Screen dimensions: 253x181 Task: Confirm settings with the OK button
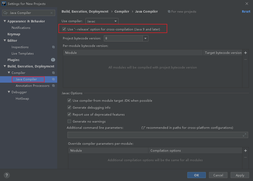(x=196, y=175)
